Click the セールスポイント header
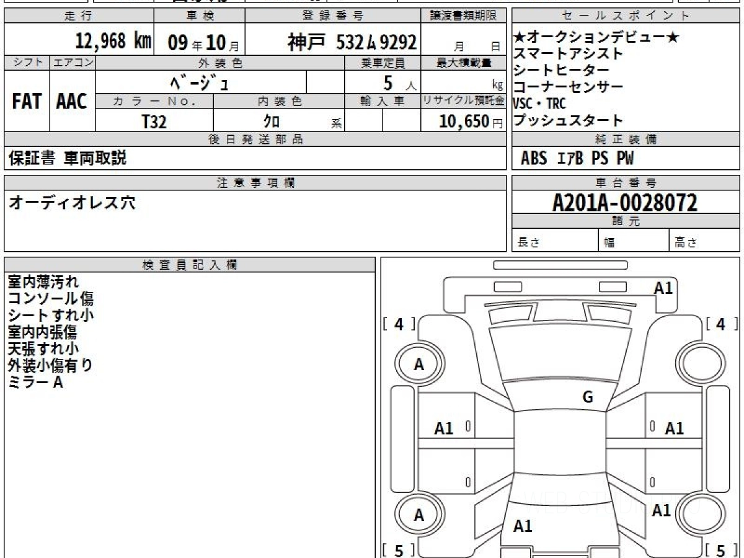The width and height of the screenshot is (744, 558). tap(626, 16)
